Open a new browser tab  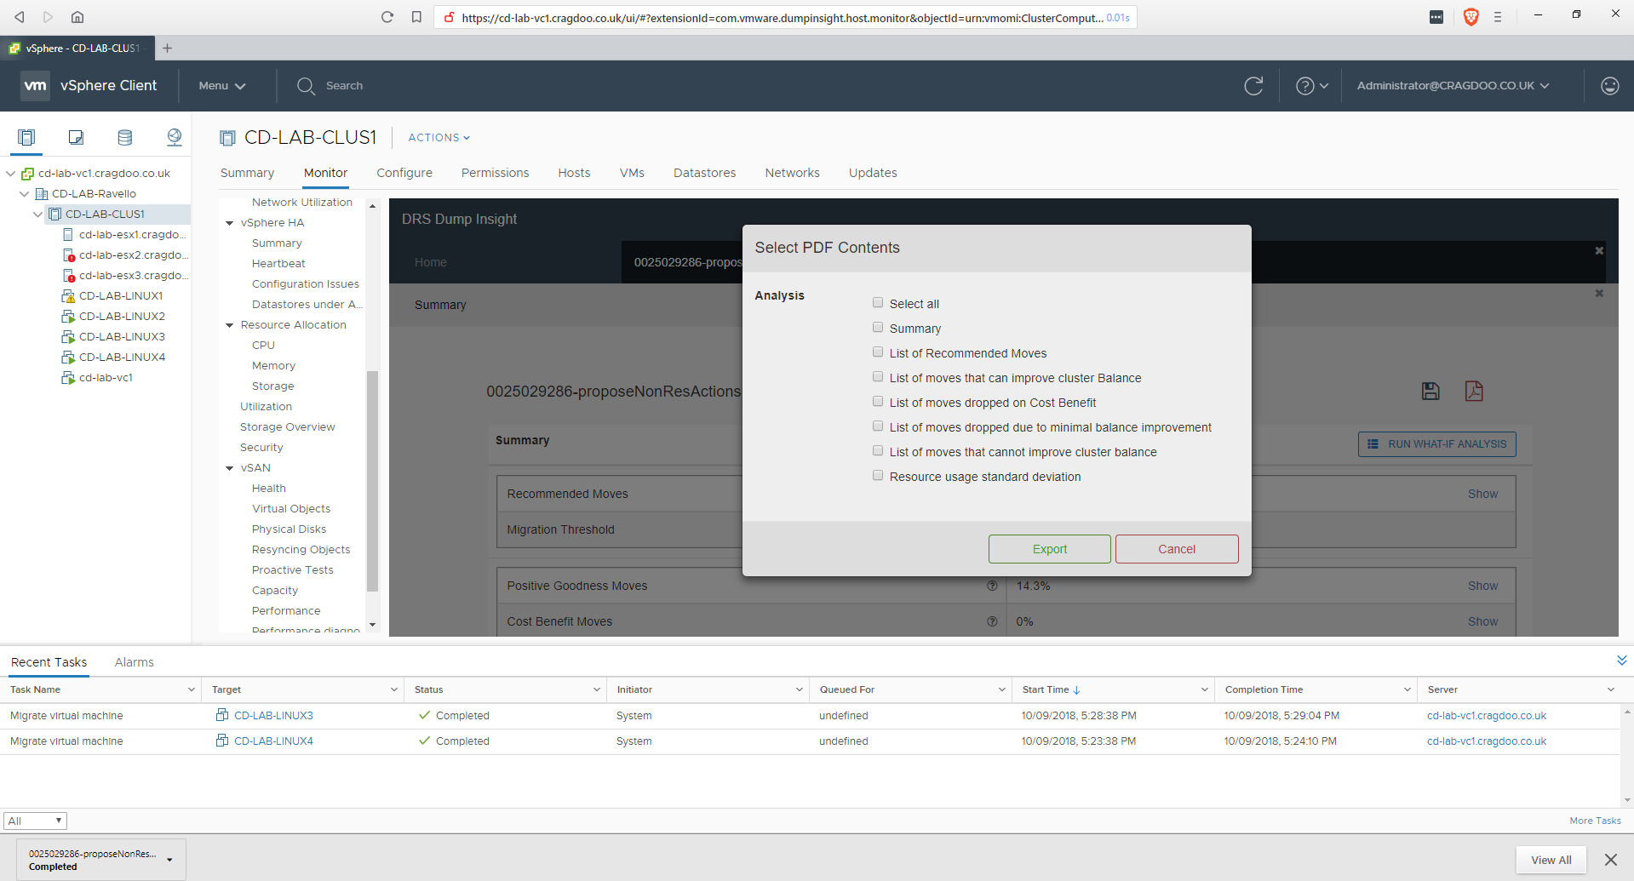[168, 49]
